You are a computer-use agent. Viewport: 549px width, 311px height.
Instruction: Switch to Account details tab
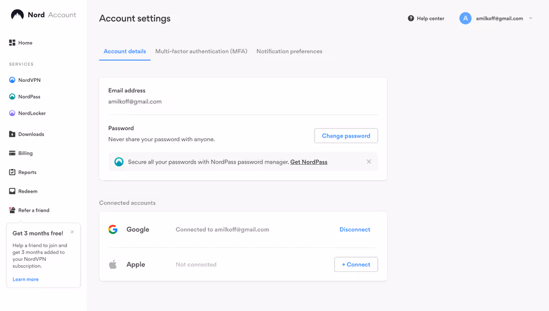(x=125, y=51)
